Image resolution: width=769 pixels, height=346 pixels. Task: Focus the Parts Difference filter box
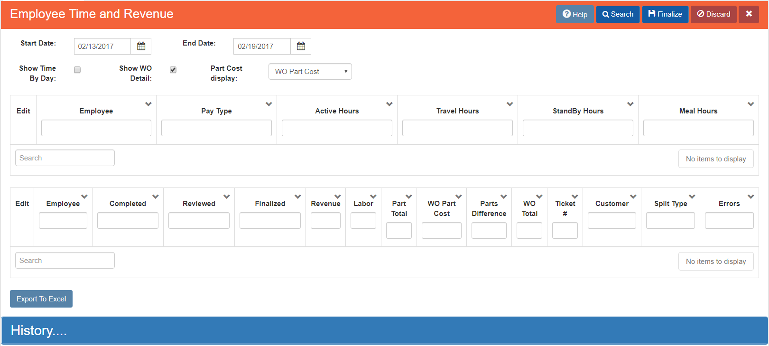click(x=489, y=230)
